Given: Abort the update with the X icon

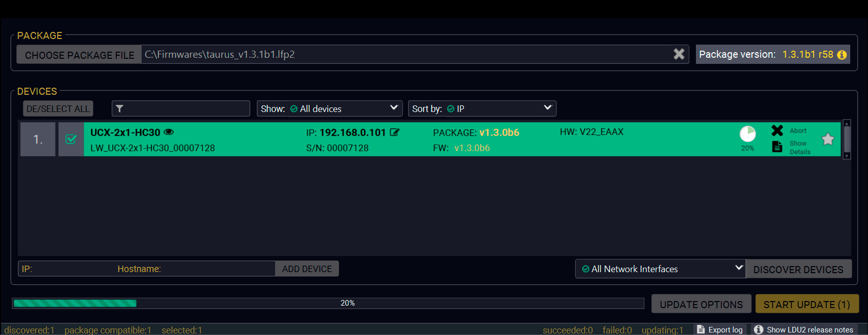Looking at the screenshot, I should point(777,130).
